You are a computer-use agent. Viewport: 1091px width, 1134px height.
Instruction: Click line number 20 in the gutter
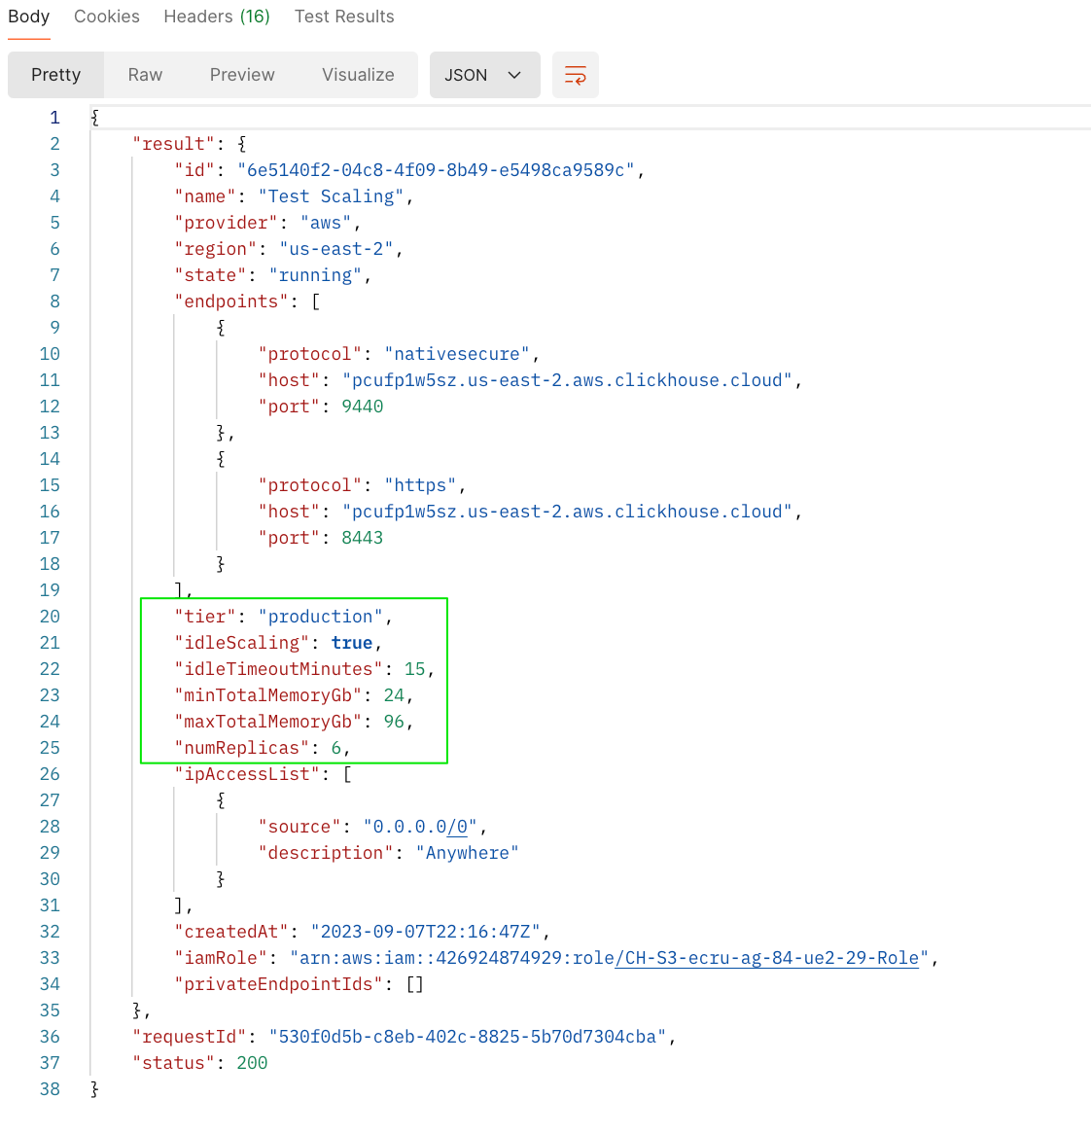click(x=50, y=617)
